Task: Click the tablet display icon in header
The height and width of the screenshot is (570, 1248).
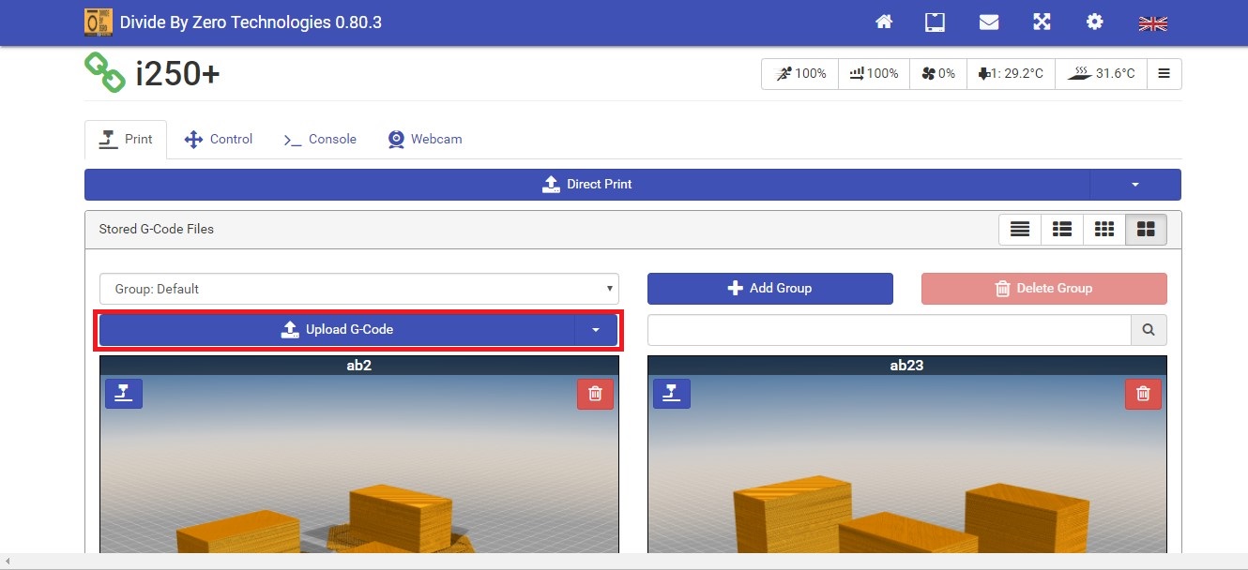Action: click(935, 22)
